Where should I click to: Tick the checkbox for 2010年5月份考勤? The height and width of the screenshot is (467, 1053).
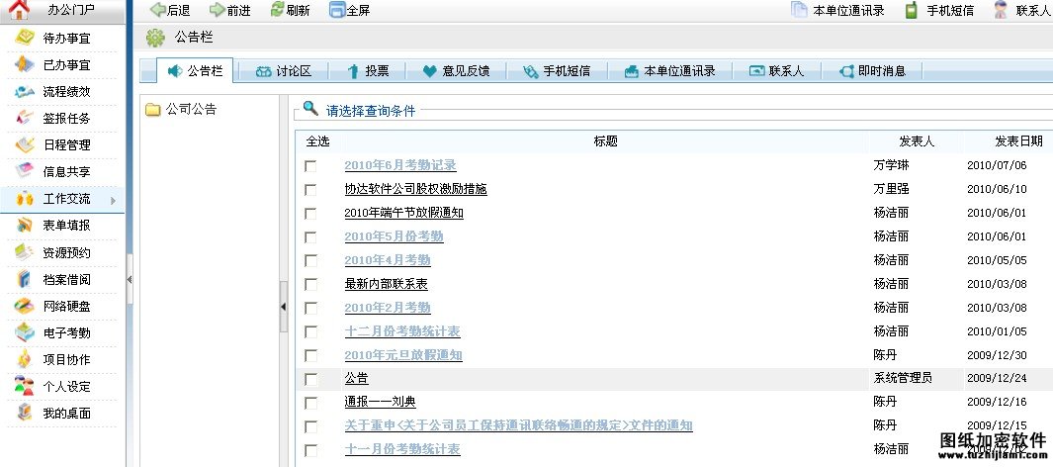click(x=310, y=237)
